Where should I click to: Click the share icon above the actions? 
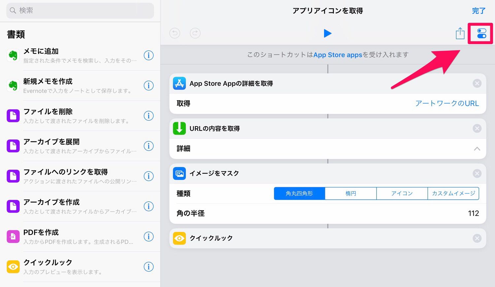(x=460, y=33)
